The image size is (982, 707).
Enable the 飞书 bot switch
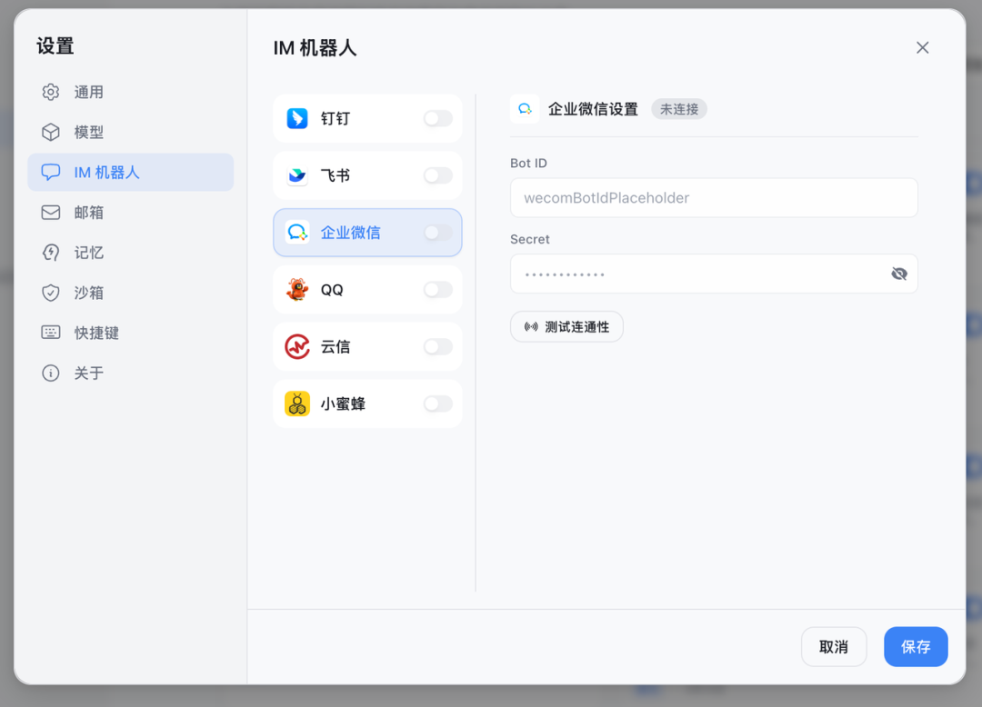click(437, 175)
